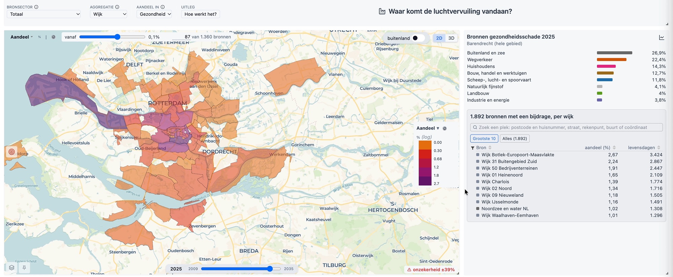Image resolution: width=673 pixels, height=277 pixels.
Task: Expand the Aandeel legend dropdown
Action: click(428, 128)
